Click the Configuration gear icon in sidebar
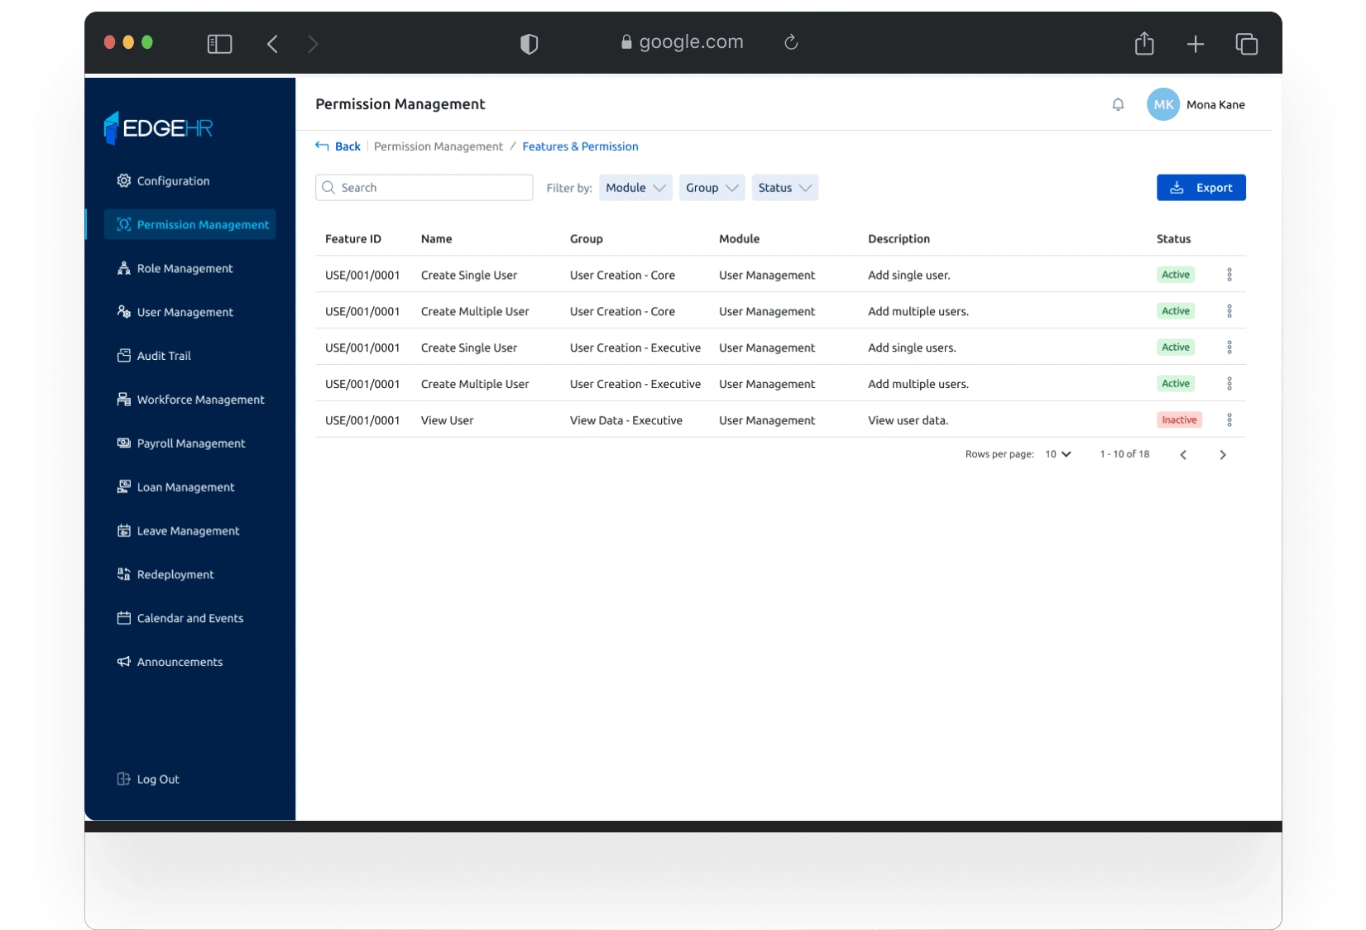This screenshot has width=1366, height=930. point(124,180)
